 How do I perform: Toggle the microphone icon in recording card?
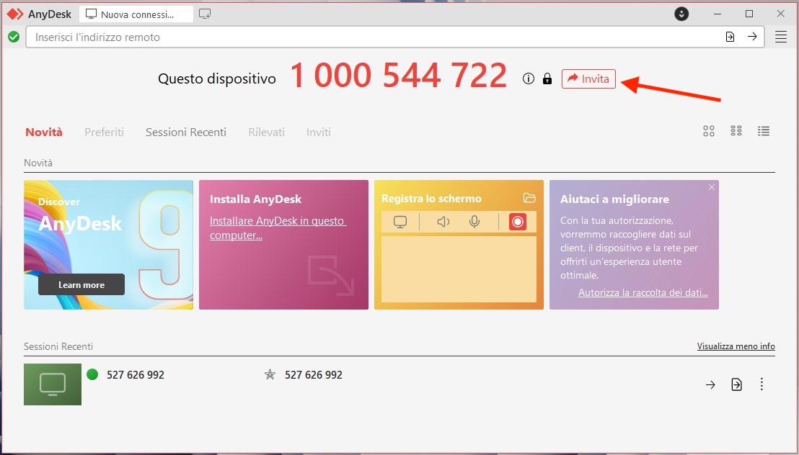point(474,222)
